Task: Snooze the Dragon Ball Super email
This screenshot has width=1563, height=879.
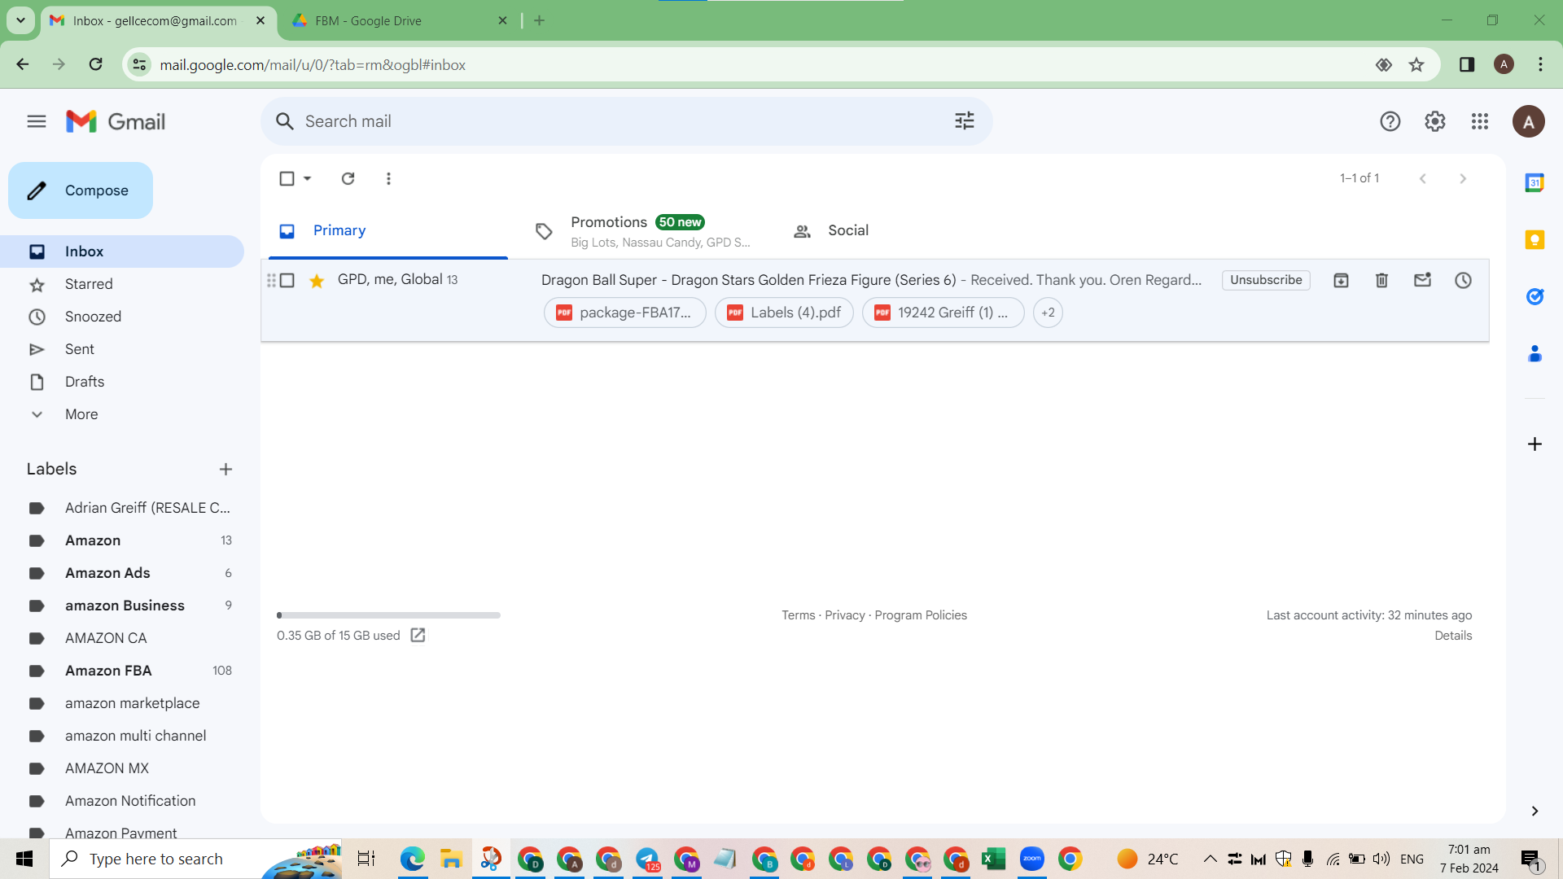Action: coord(1463,280)
